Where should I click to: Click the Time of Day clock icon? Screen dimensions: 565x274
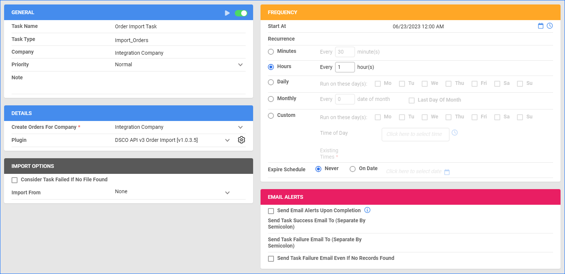tap(454, 133)
